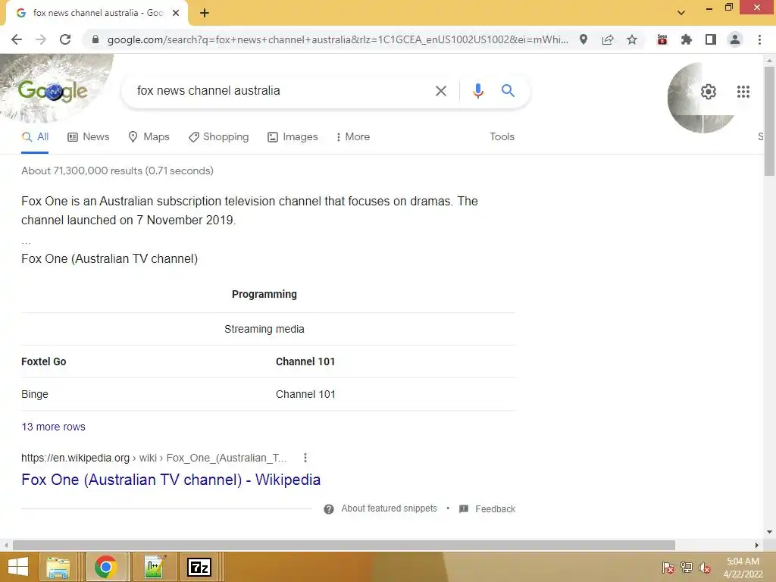Open the Chrome extensions puzzle icon
Image resolution: width=776 pixels, height=582 pixels.
click(x=686, y=39)
